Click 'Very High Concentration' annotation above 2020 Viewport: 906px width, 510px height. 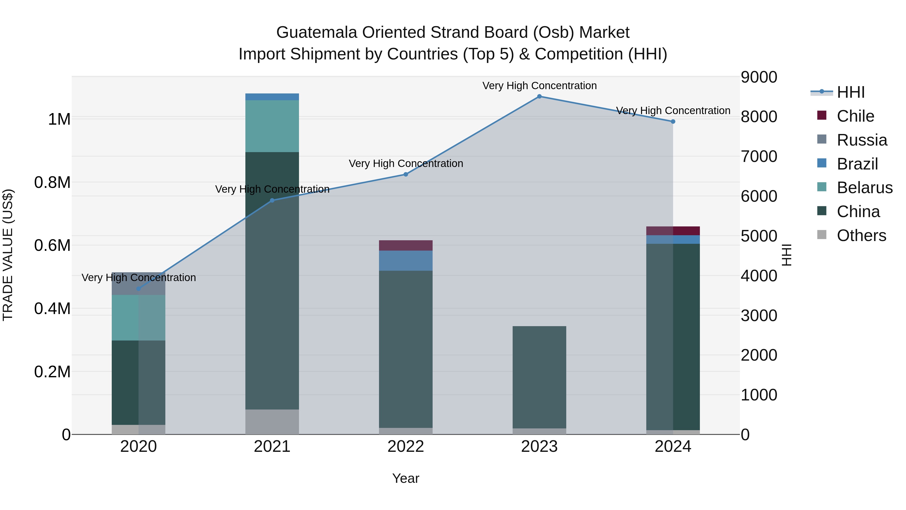[x=139, y=277]
